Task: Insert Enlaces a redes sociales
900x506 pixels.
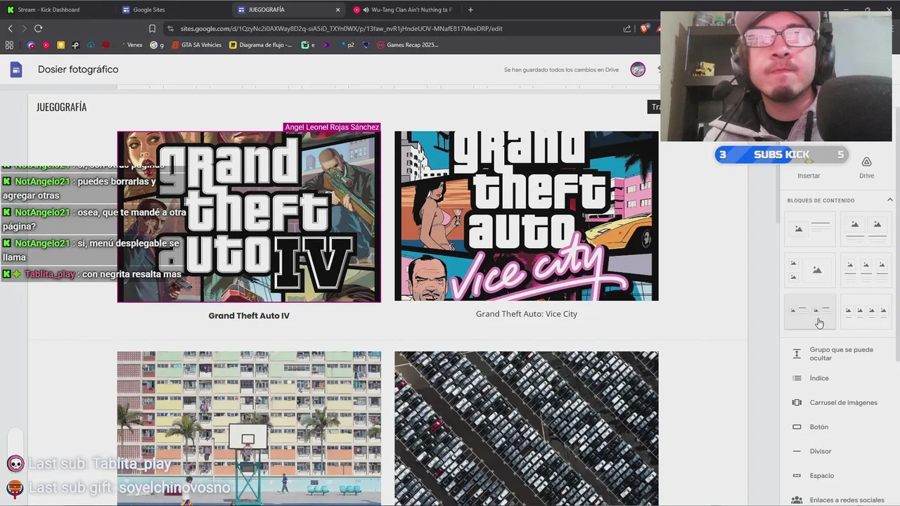Action: [837, 500]
